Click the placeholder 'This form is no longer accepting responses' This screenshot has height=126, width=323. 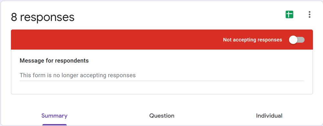(78, 75)
